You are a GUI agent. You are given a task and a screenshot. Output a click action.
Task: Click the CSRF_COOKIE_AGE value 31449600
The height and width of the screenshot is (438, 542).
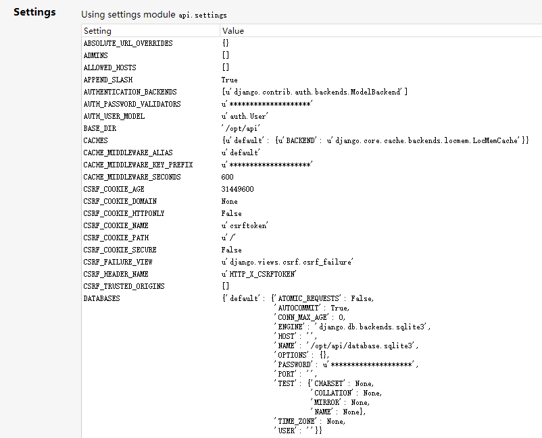point(238,189)
